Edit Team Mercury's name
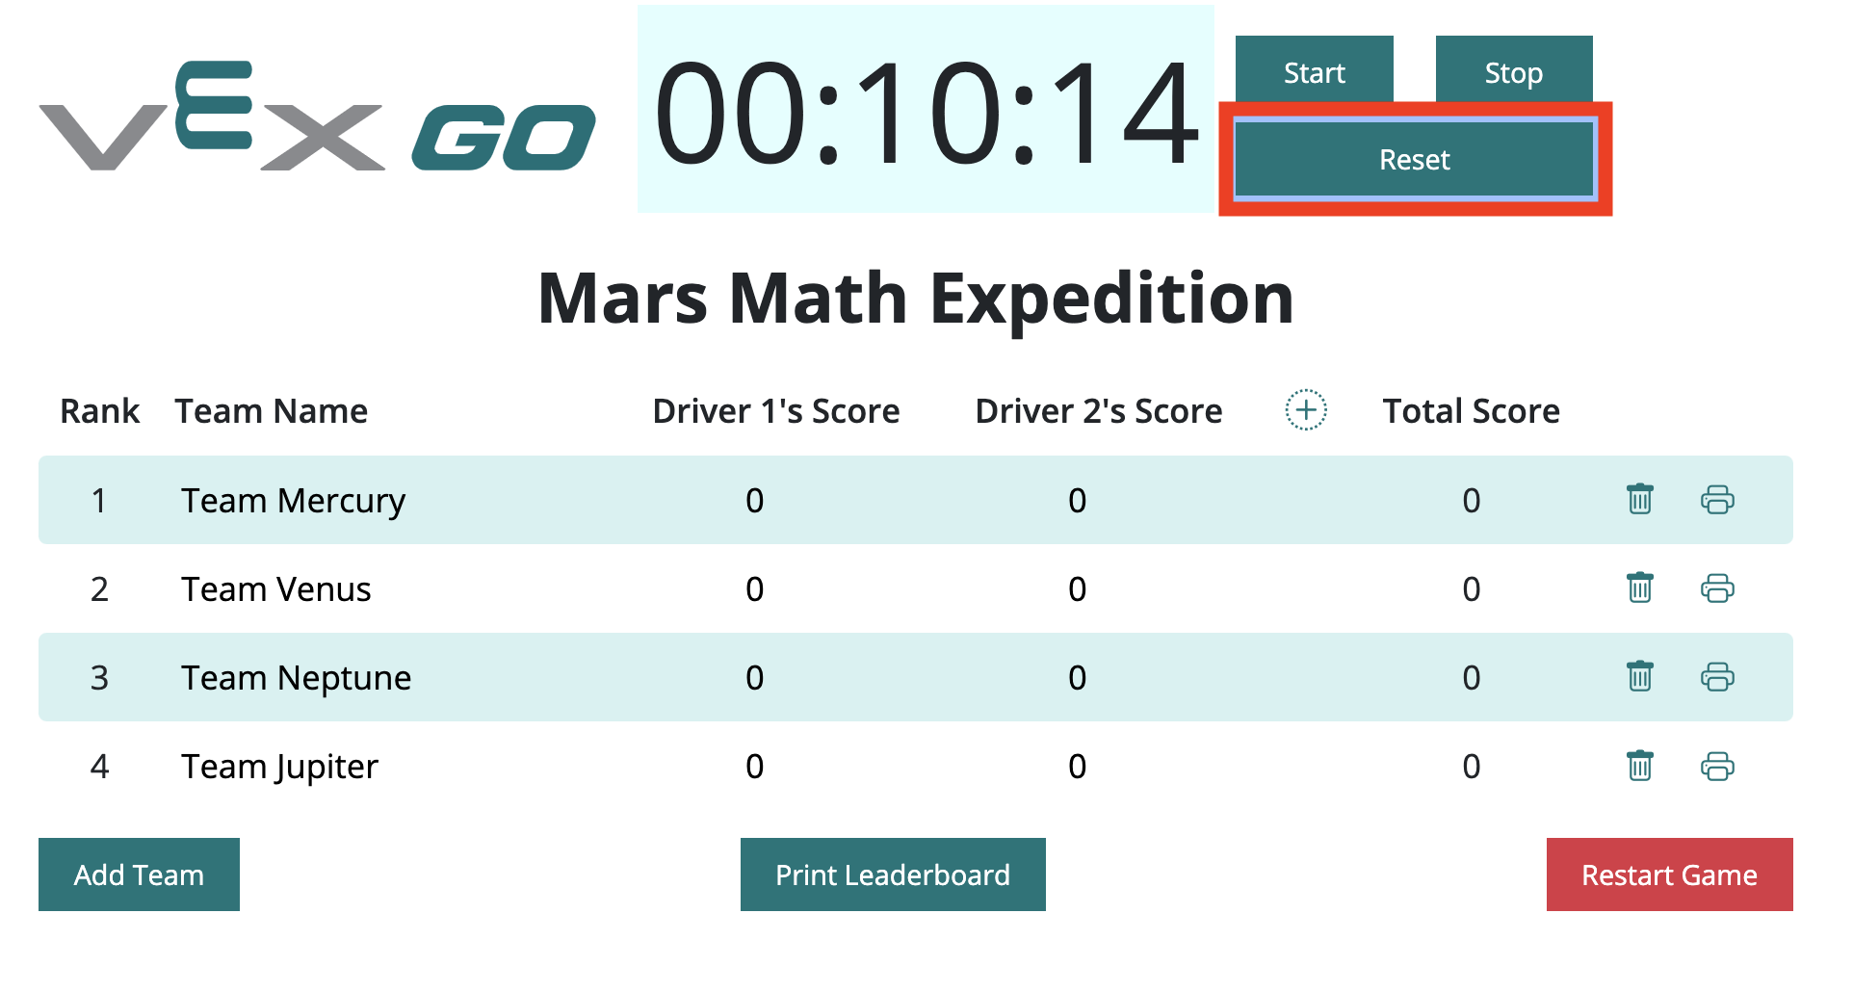 (x=292, y=500)
